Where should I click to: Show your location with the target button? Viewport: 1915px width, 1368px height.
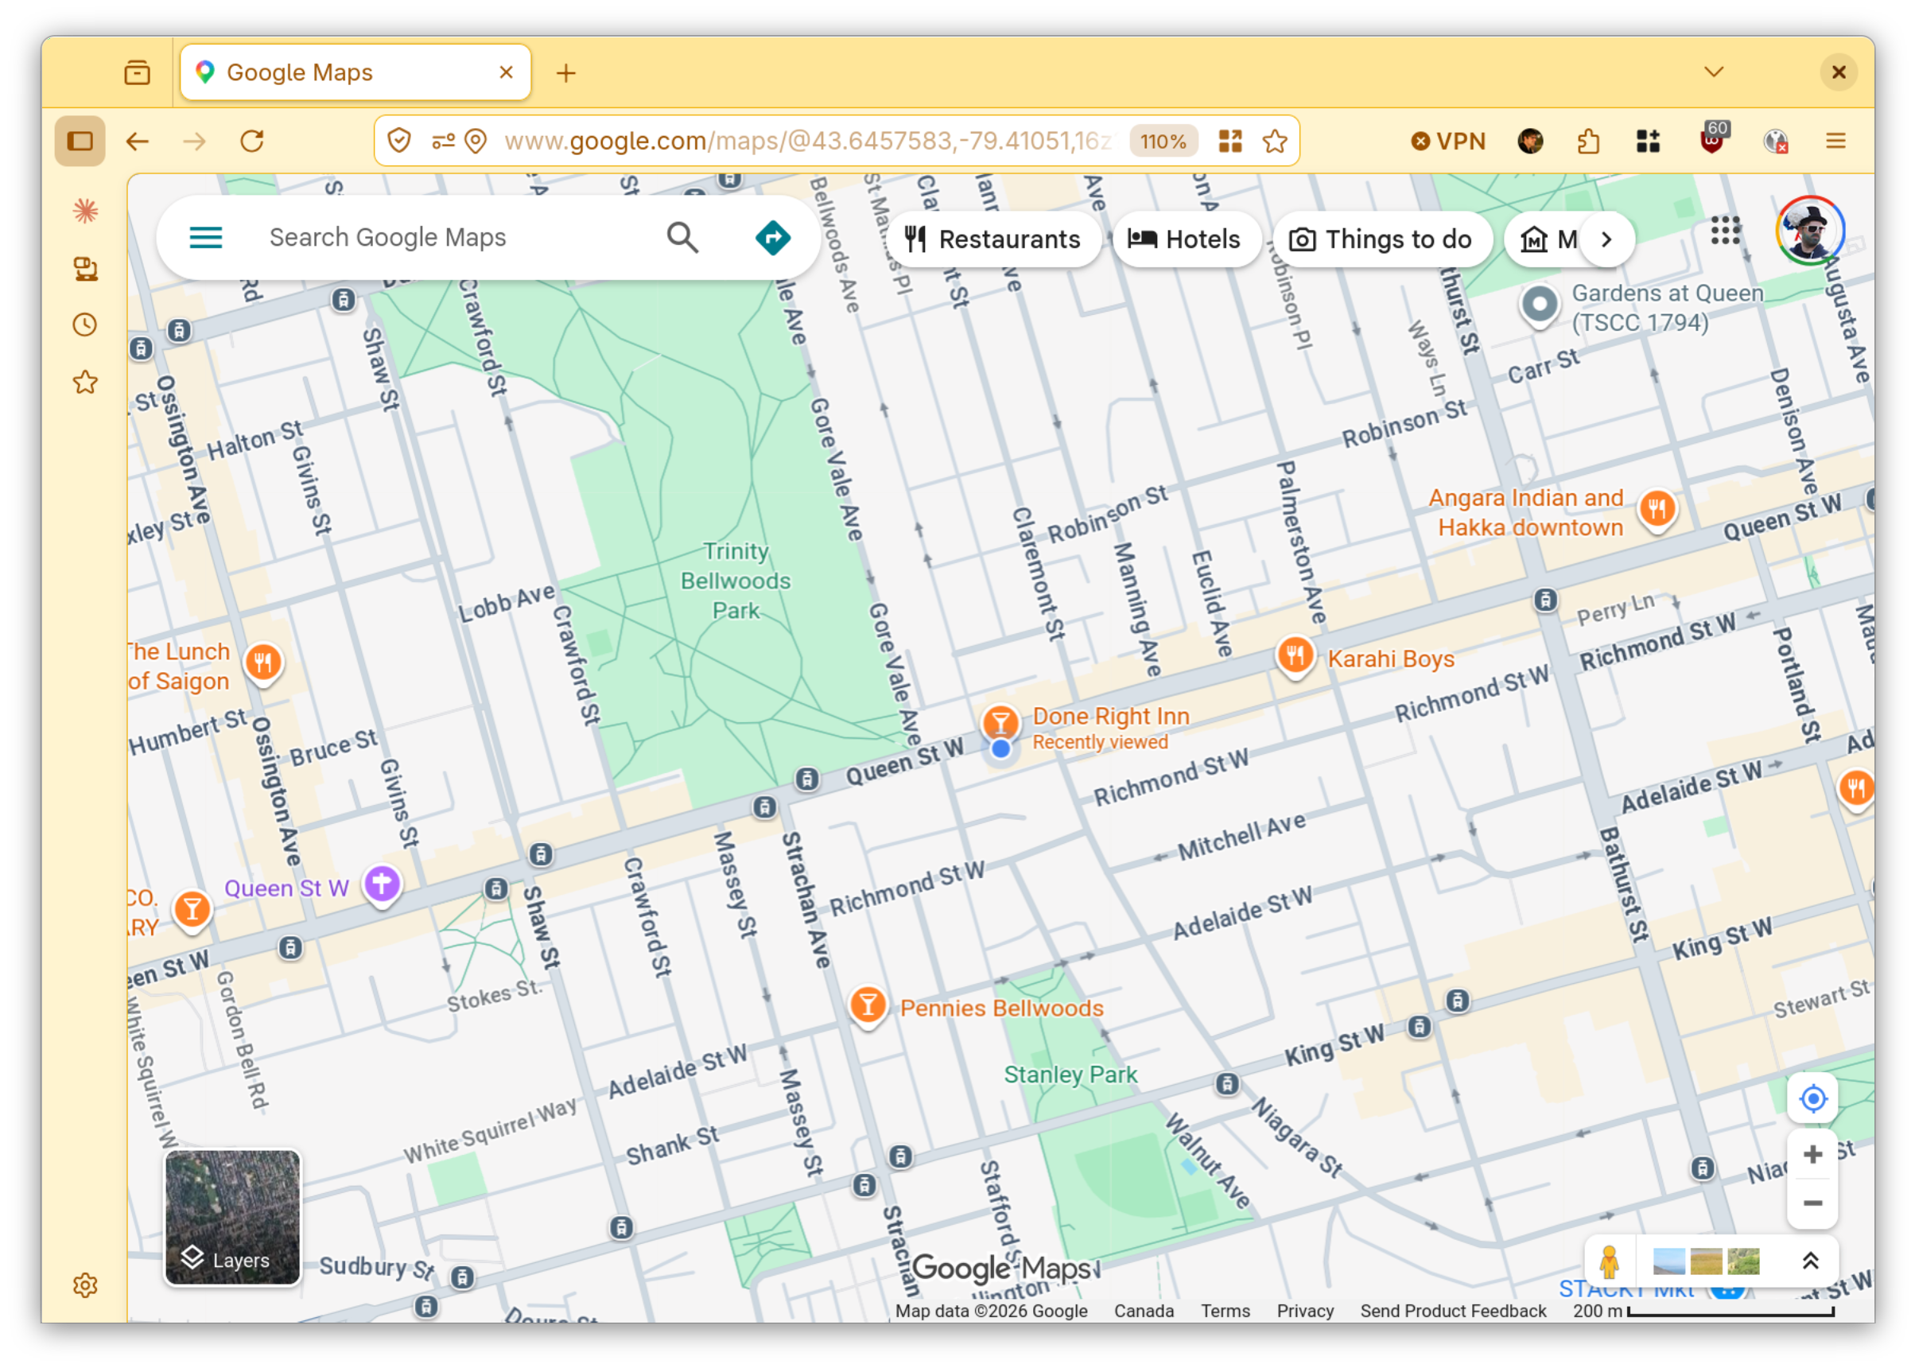click(1812, 1098)
